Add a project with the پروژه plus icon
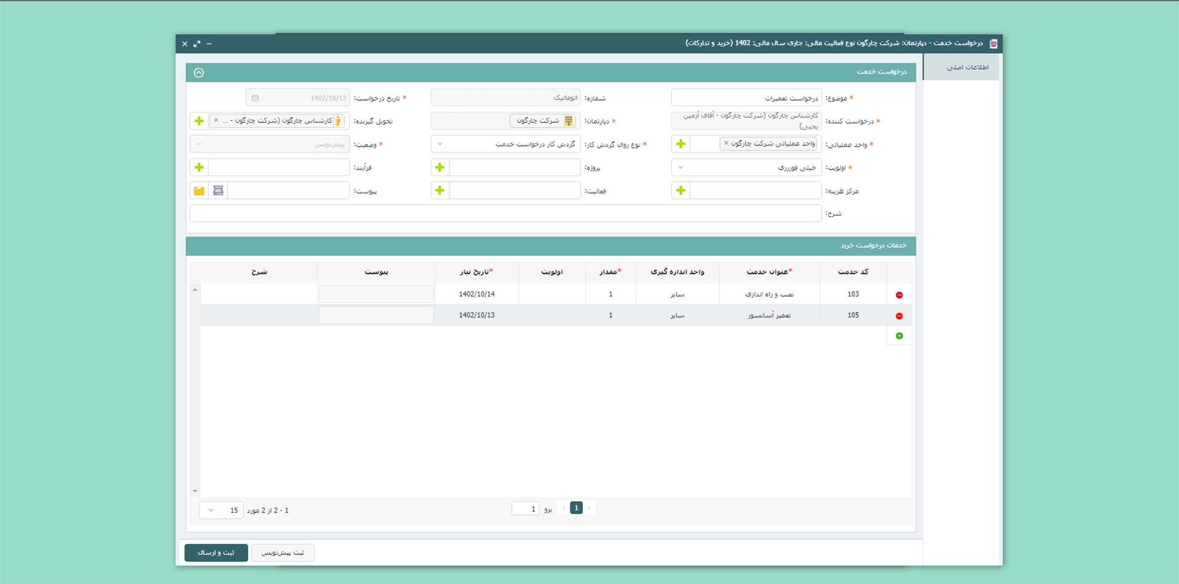1179x584 pixels. [440, 168]
